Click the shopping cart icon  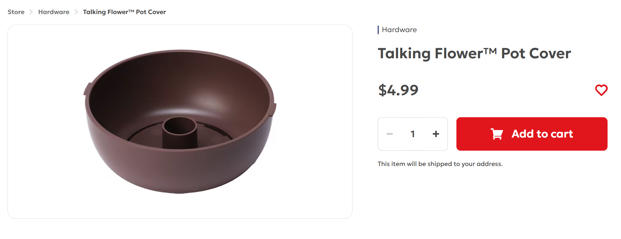pos(497,134)
